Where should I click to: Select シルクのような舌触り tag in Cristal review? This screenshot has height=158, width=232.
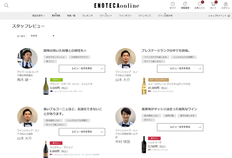184,57
